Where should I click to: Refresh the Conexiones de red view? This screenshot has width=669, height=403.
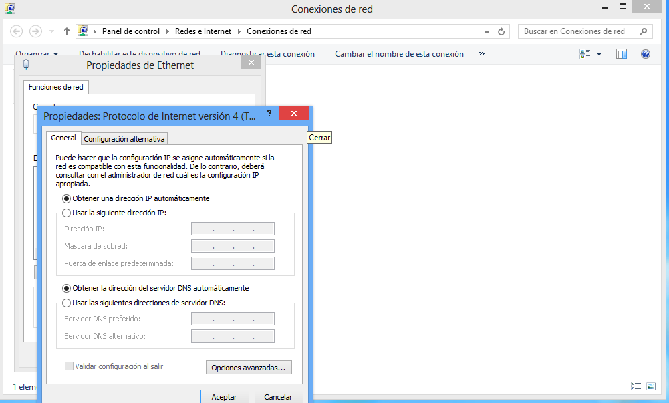coord(501,31)
